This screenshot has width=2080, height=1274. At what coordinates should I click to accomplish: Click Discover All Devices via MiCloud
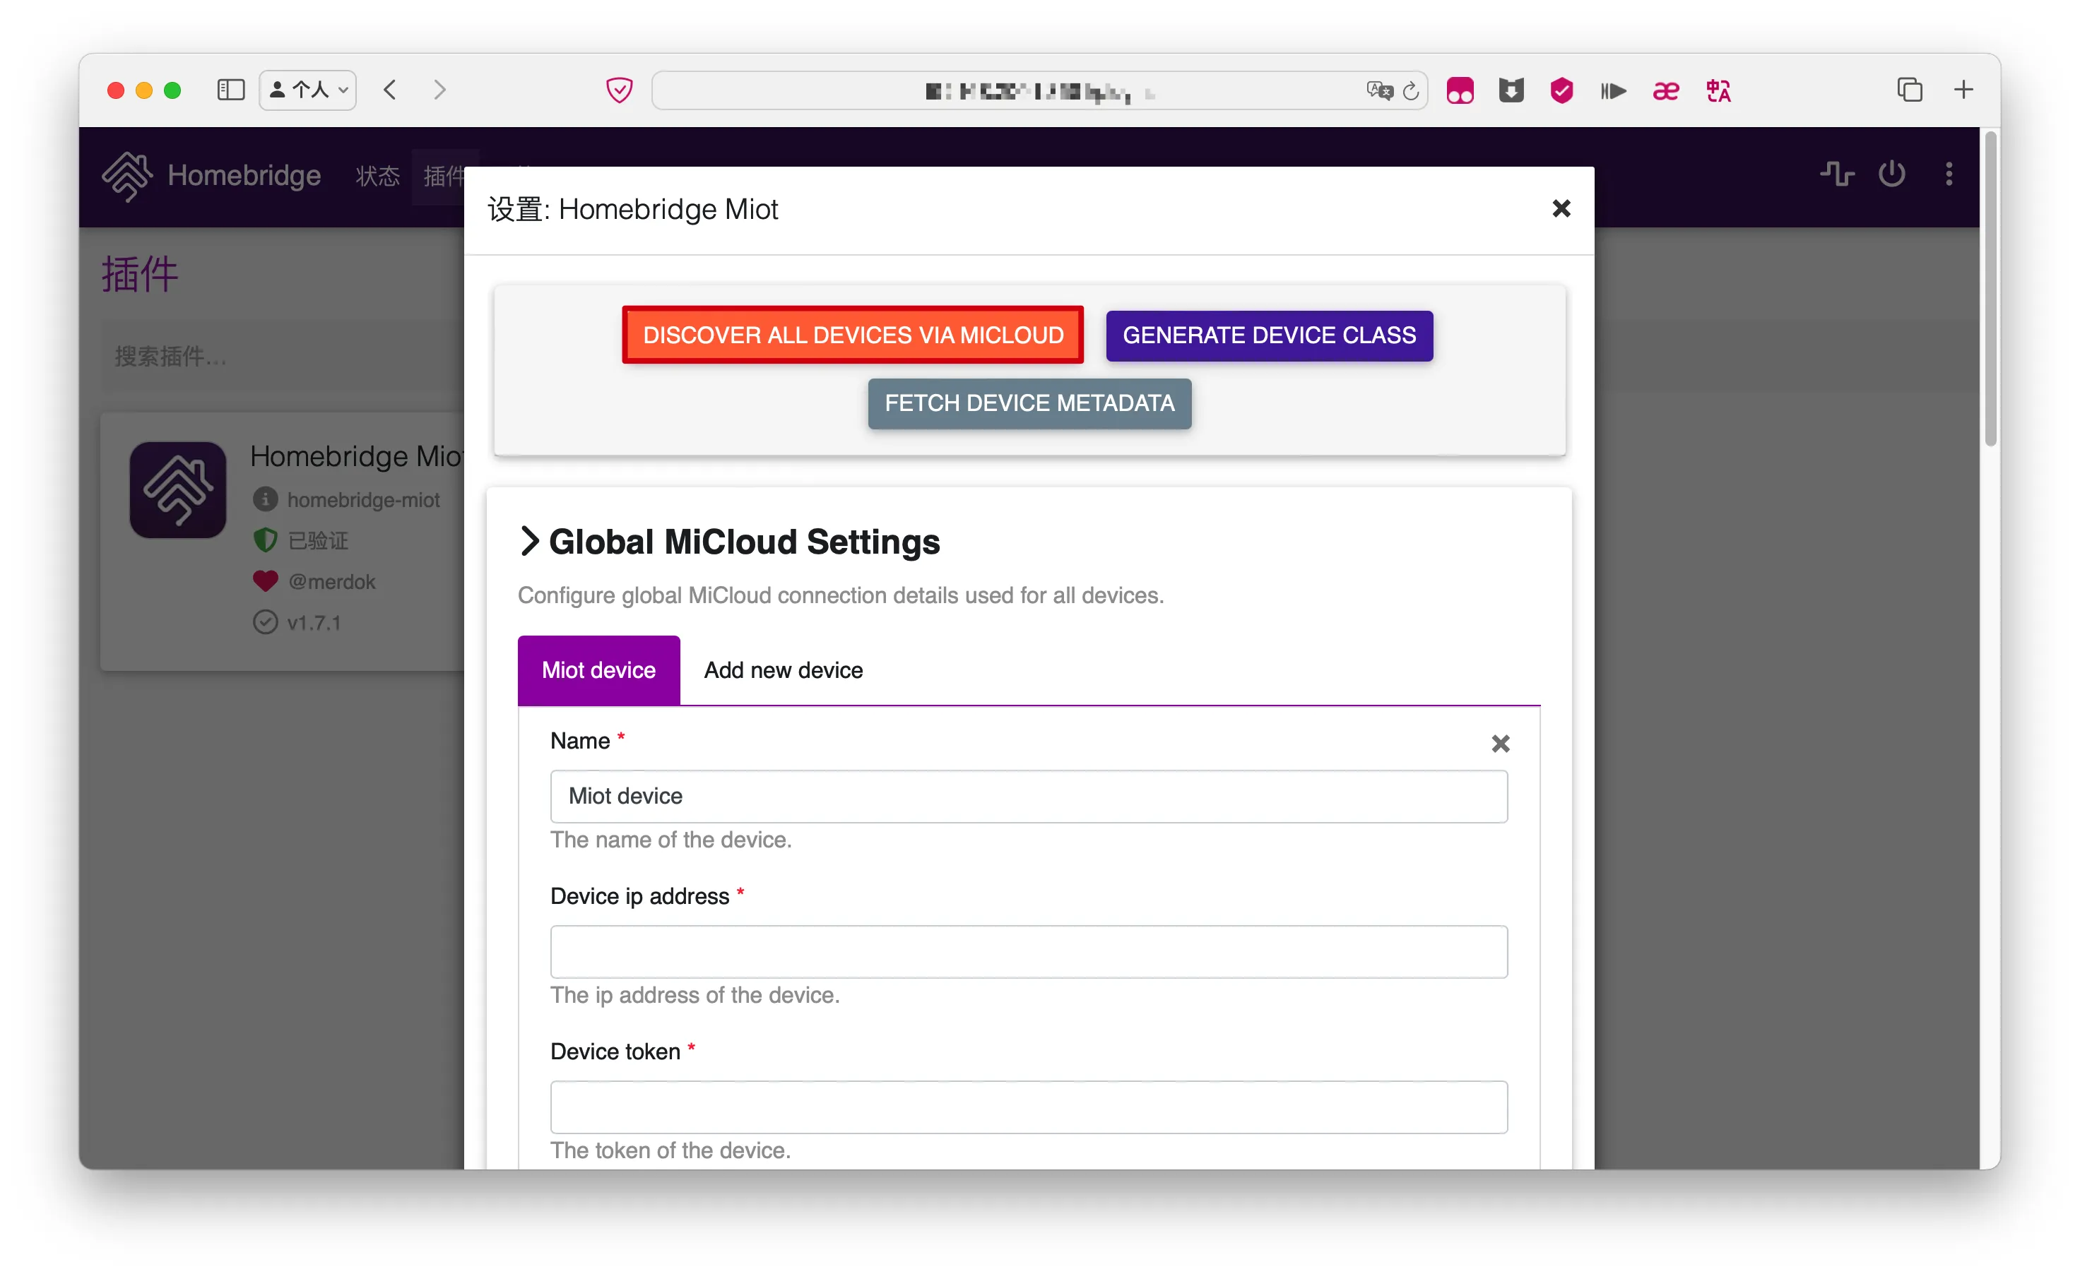tap(853, 335)
